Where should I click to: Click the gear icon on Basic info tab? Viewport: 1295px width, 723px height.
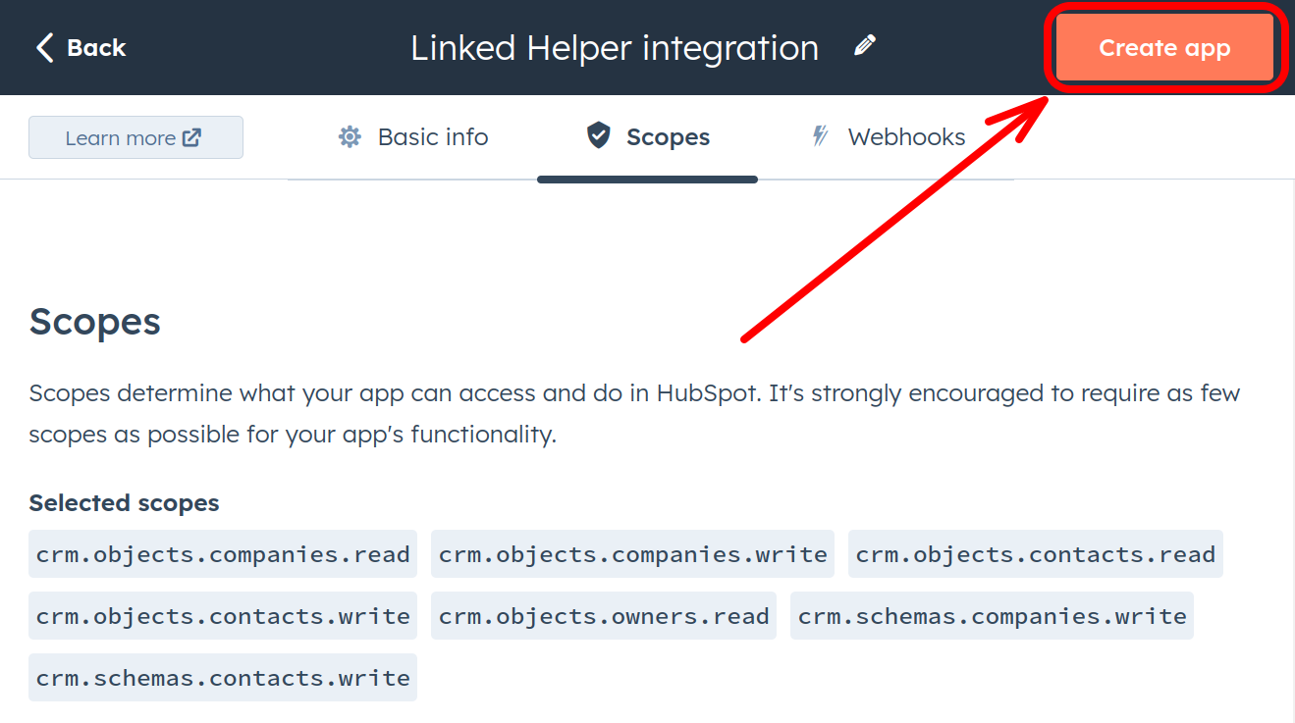click(350, 137)
